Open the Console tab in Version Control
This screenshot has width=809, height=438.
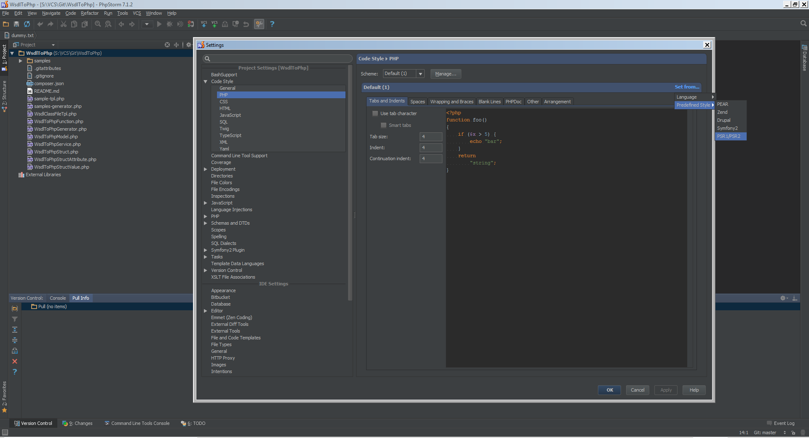pyautogui.click(x=58, y=298)
